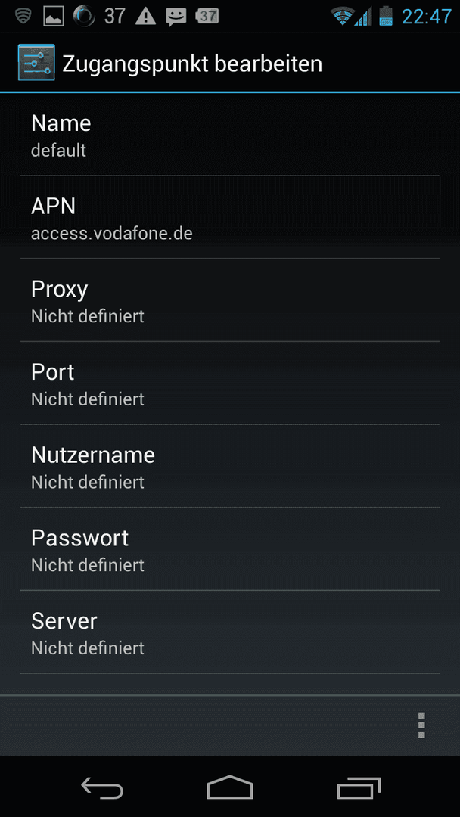Select the Nutzername setting
Screen dimensions: 460x817
(x=230, y=466)
